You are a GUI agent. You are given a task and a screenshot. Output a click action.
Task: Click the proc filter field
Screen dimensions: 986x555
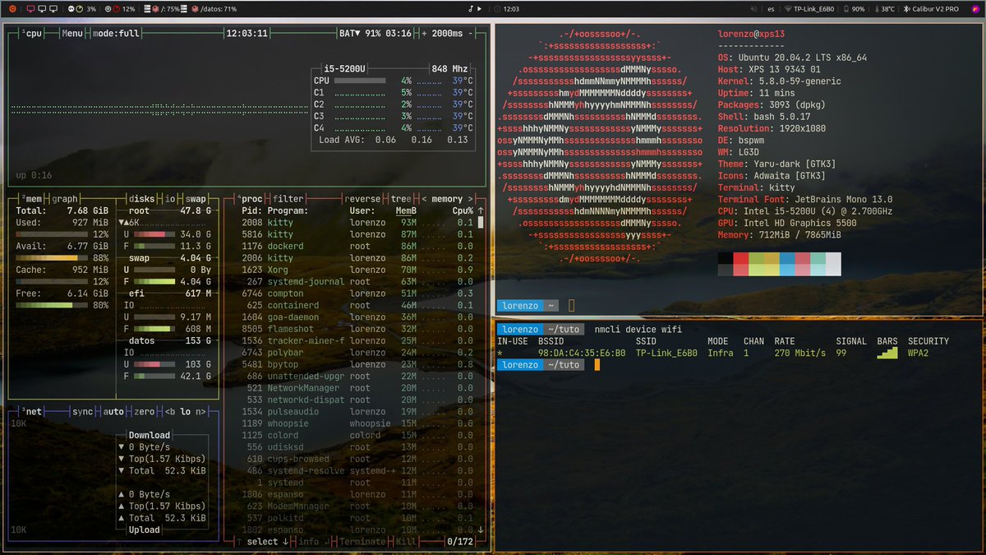(288, 199)
